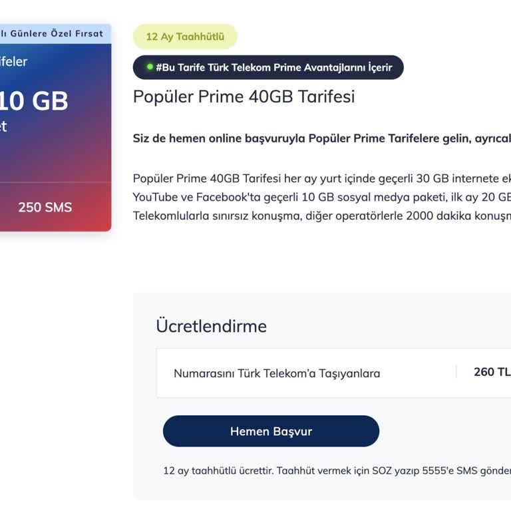Screen dimensions: 511x511
Task: Click the Ücretlendirme heading
Action: click(211, 326)
